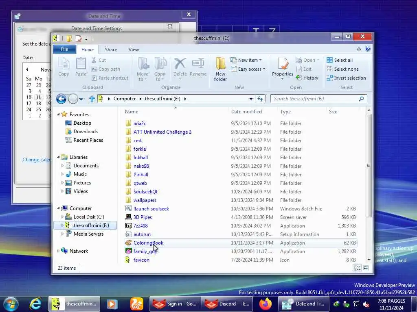The image size is (417, 312).
Task: Create a New folder from ribbon
Action: [220, 69]
